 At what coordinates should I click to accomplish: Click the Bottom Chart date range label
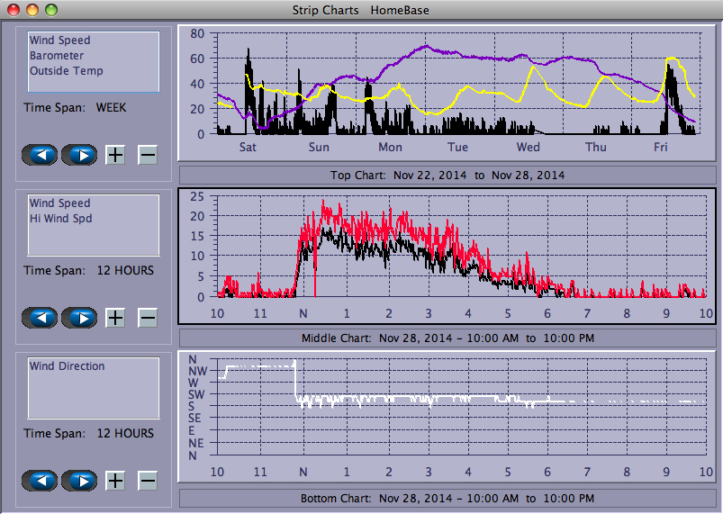(x=447, y=498)
